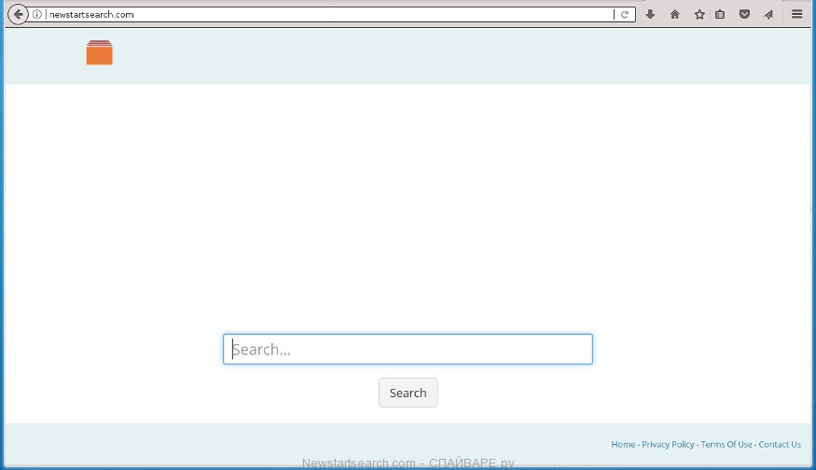816x470 pixels.
Task: Go to the browser Home page icon
Action: click(x=674, y=15)
